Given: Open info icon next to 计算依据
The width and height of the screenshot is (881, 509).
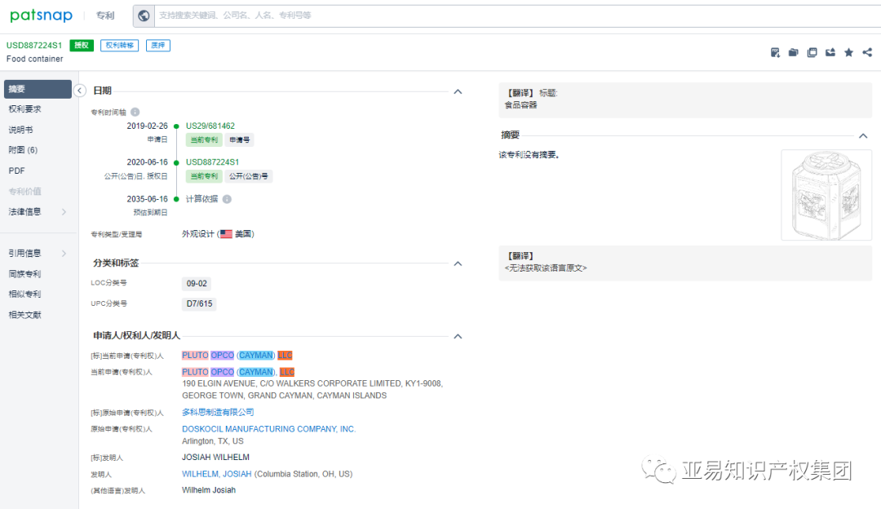Looking at the screenshot, I should (x=227, y=199).
